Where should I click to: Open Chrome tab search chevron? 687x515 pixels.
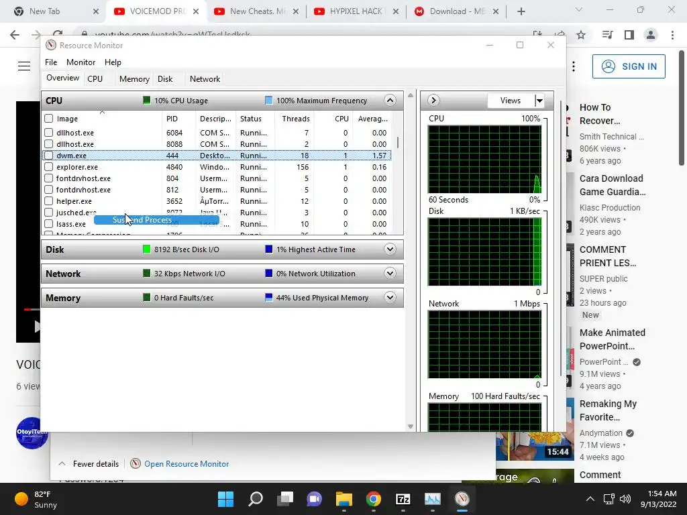coord(578,9)
